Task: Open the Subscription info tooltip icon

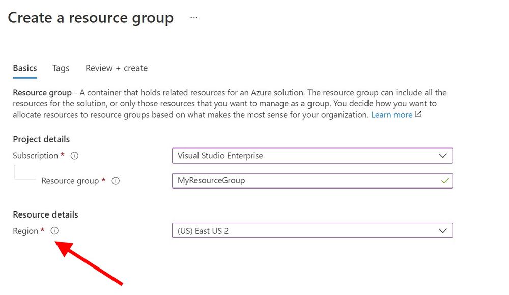Action: tap(74, 155)
